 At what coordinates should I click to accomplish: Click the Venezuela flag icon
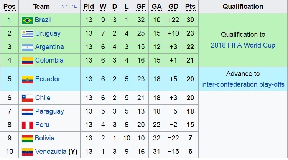tap(27, 152)
